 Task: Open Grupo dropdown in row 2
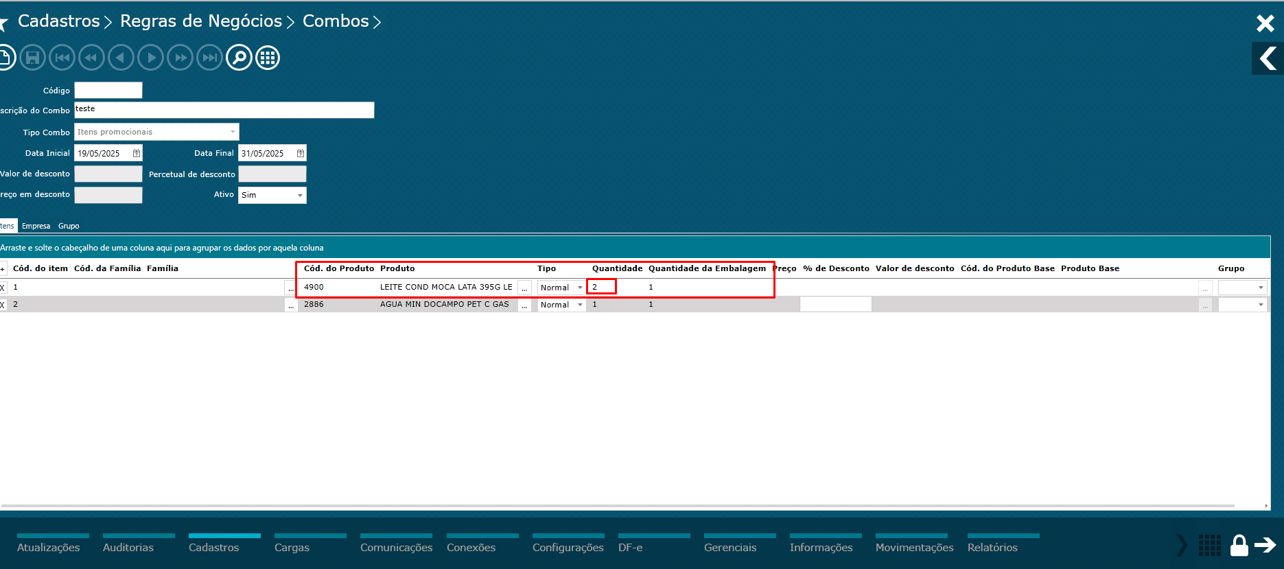pyautogui.click(x=1261, y=305)
